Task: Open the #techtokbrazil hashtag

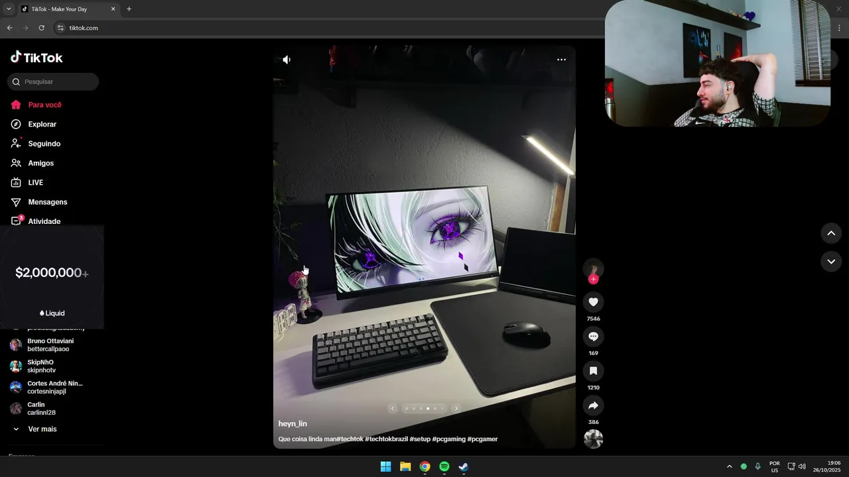Action: 387,439
